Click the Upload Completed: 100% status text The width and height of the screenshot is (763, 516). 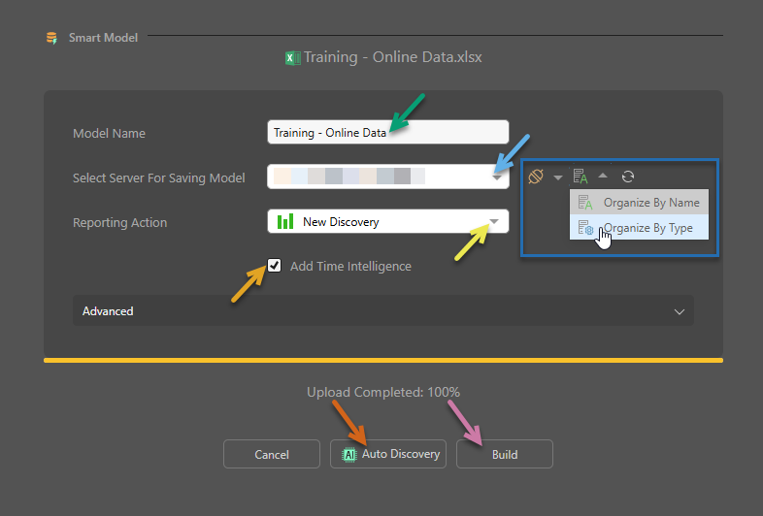pyautogui.click(x=383, y=392)
